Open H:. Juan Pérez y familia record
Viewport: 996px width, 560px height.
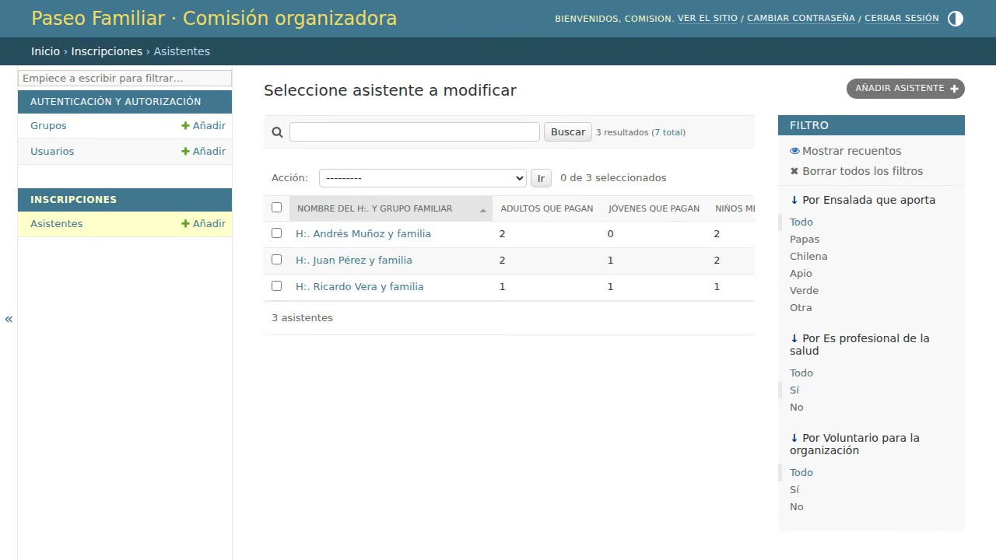coord(354,260)
